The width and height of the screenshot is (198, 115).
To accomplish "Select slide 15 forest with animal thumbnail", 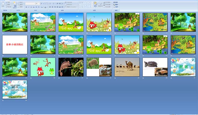I will [x=15, y=67].
